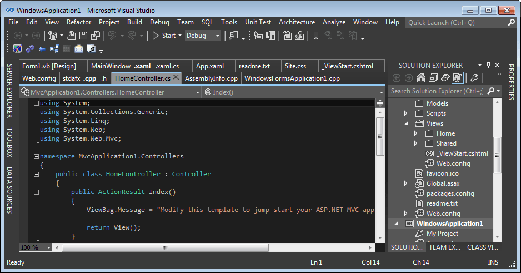Viewport: 521px width, 273px height.
Task: Collapse the namespace MvcApplication1.Controllers region
Action: point(36,156)
